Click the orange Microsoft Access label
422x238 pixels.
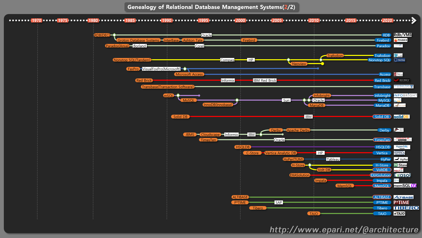tap(189, 74)
